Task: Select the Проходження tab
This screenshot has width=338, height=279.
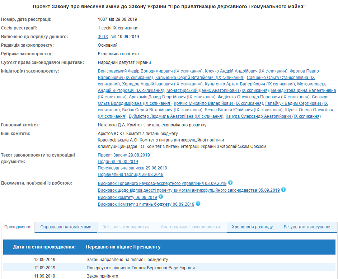Action: [18, 227]
